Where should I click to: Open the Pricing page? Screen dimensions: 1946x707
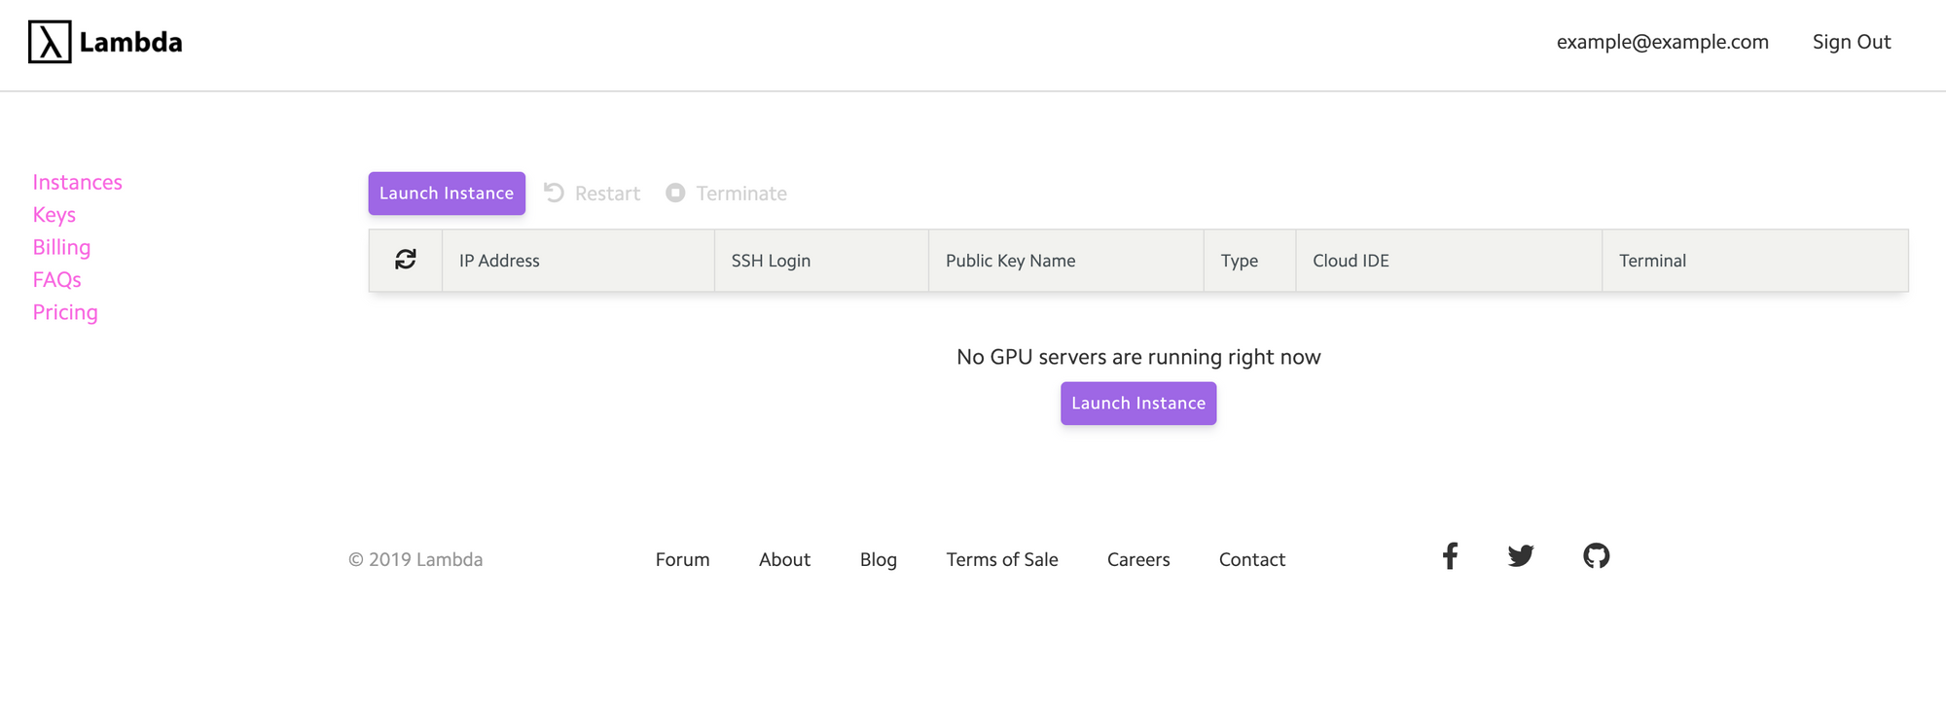click(65, 312)
